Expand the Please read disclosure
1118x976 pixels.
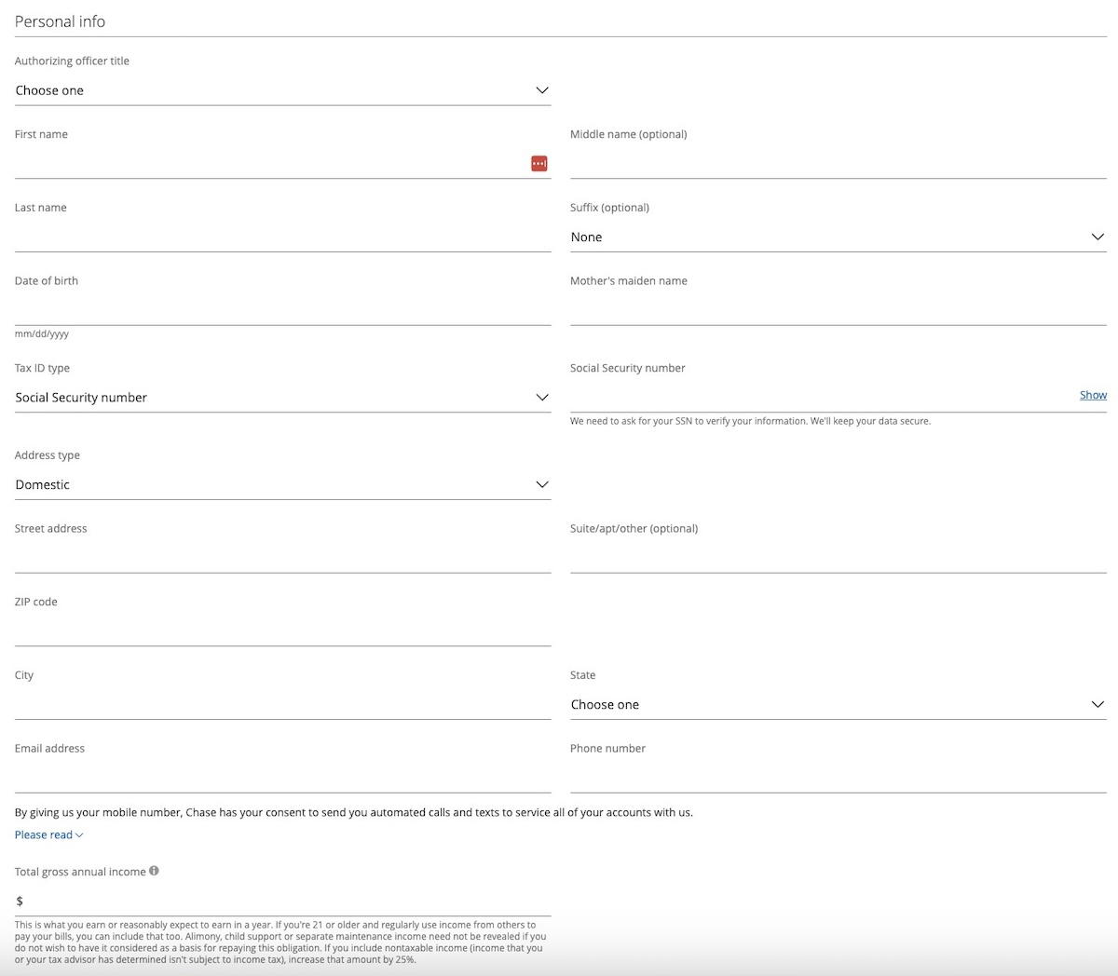tap(49, 834)
